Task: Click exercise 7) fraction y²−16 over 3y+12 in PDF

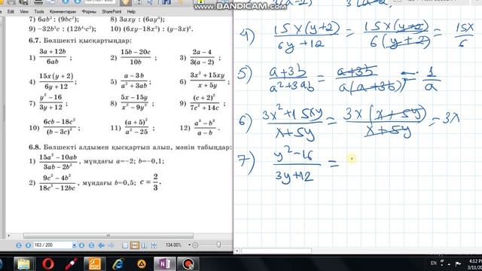Action: click(51, 102)
